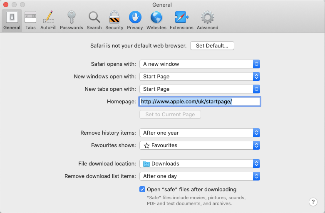The image size is (325, 213).
Task: Open the Websites globe preferences pane
Action: [x=156, y=20]
